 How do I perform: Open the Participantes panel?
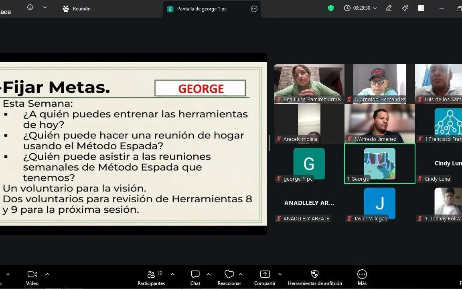click(x=151, y=278)
